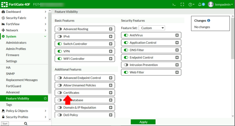Expand Advanced Endpoint Control plus icon

coord(110,78)
